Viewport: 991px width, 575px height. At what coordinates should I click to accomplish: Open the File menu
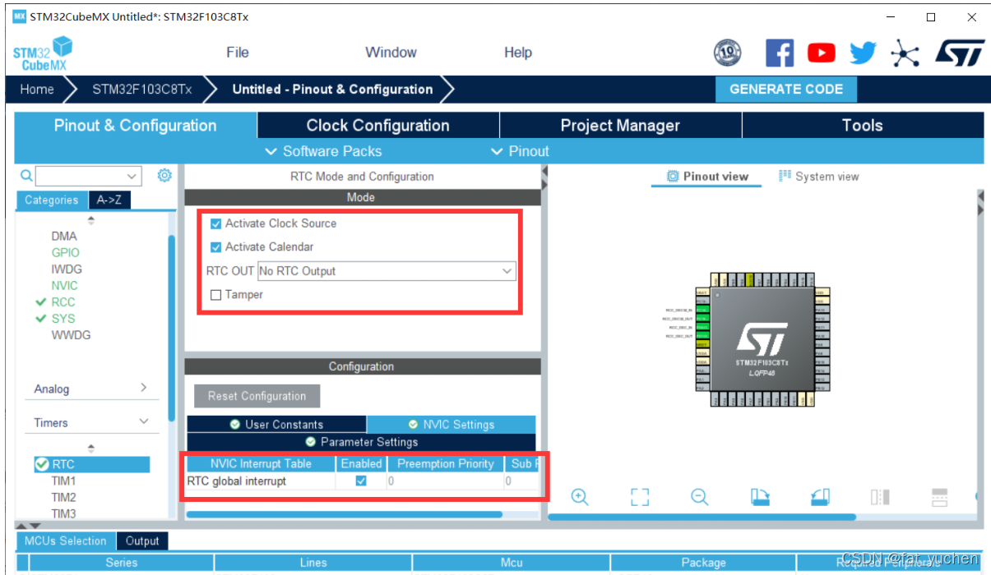[x=238, y=53]
